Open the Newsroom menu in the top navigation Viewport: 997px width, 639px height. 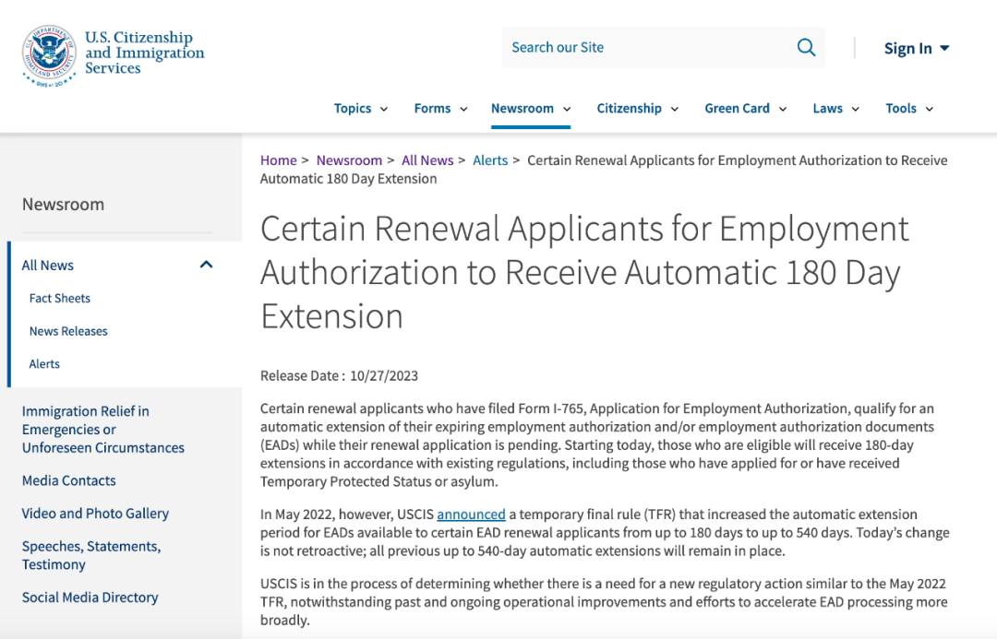click(x=530, y=109)
